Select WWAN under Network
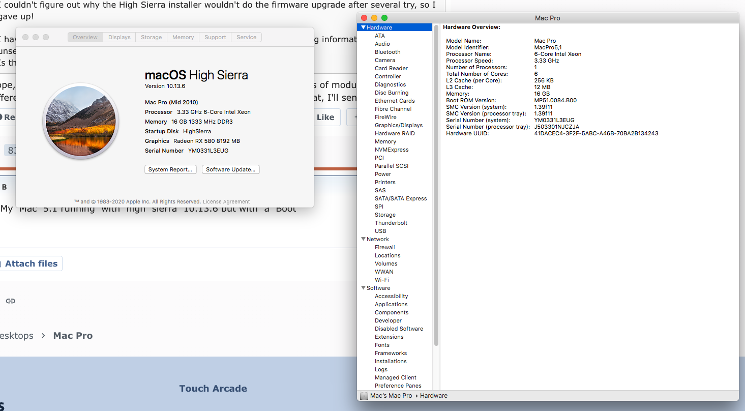This screenshot has width=745, height=411. 384,272
